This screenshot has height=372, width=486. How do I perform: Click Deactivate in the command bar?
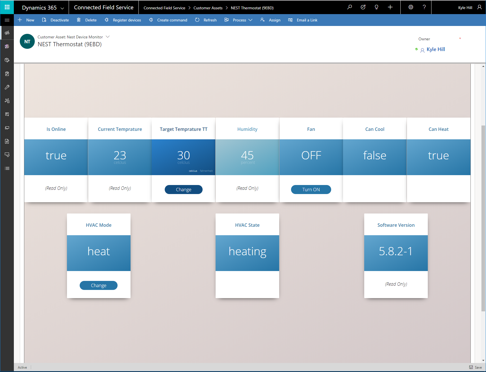tap(55, 20)
